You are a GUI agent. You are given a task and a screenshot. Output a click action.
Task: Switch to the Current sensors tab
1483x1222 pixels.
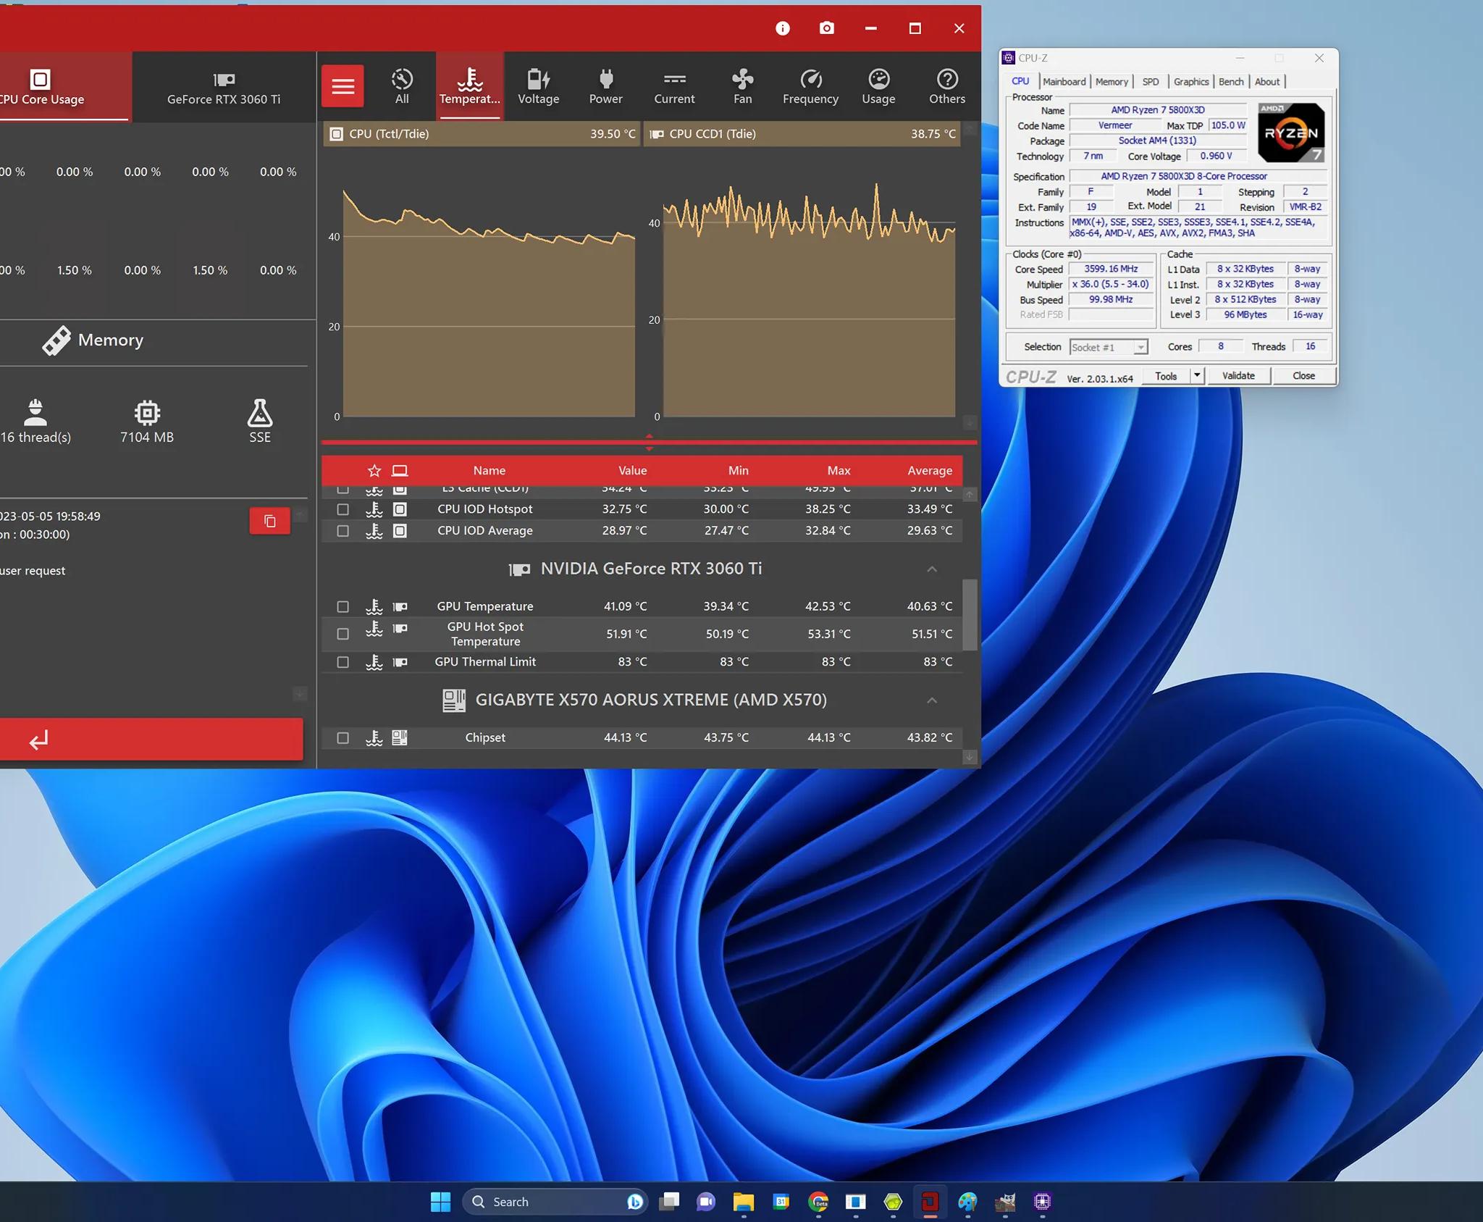(674, 86)
